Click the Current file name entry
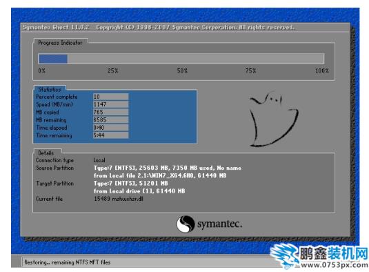Viewport: 369px width, 272px height. (x=119, y=199)
